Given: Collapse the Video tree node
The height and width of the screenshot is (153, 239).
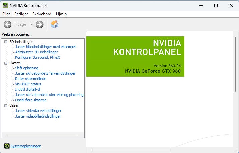Looking at the screenshot, I should 6,106.
